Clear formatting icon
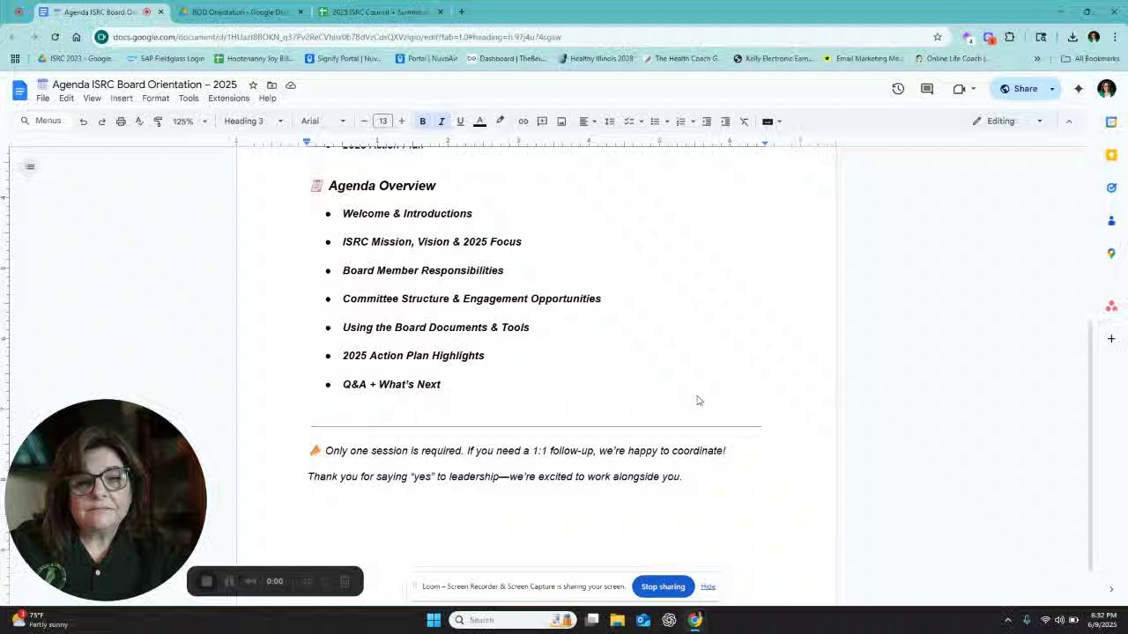 coord(745,122)
